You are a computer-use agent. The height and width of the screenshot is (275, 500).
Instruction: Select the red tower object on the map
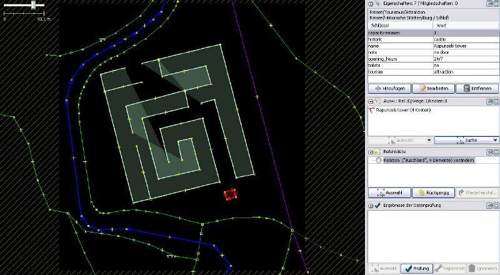coord(230,195)
